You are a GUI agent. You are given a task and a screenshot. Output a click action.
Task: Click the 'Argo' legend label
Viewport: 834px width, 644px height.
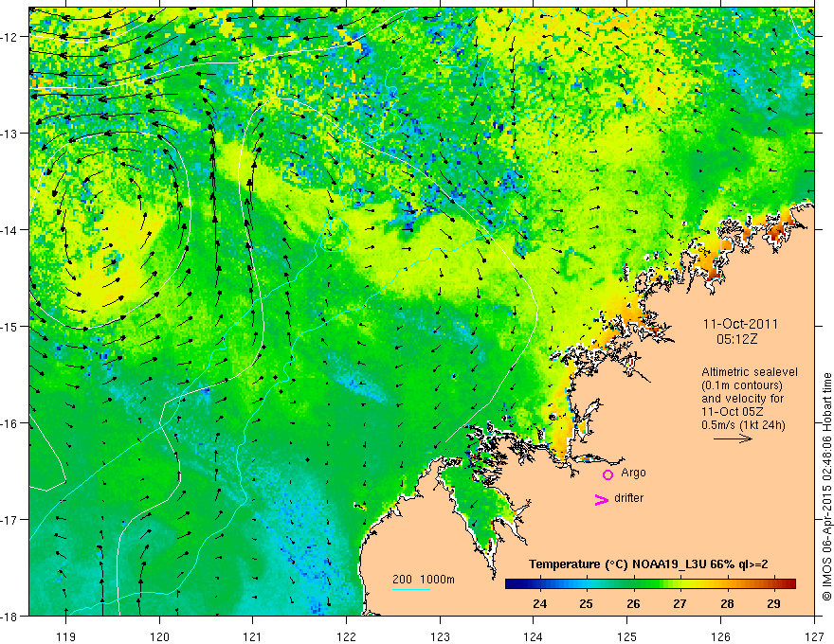coord(633,473)
